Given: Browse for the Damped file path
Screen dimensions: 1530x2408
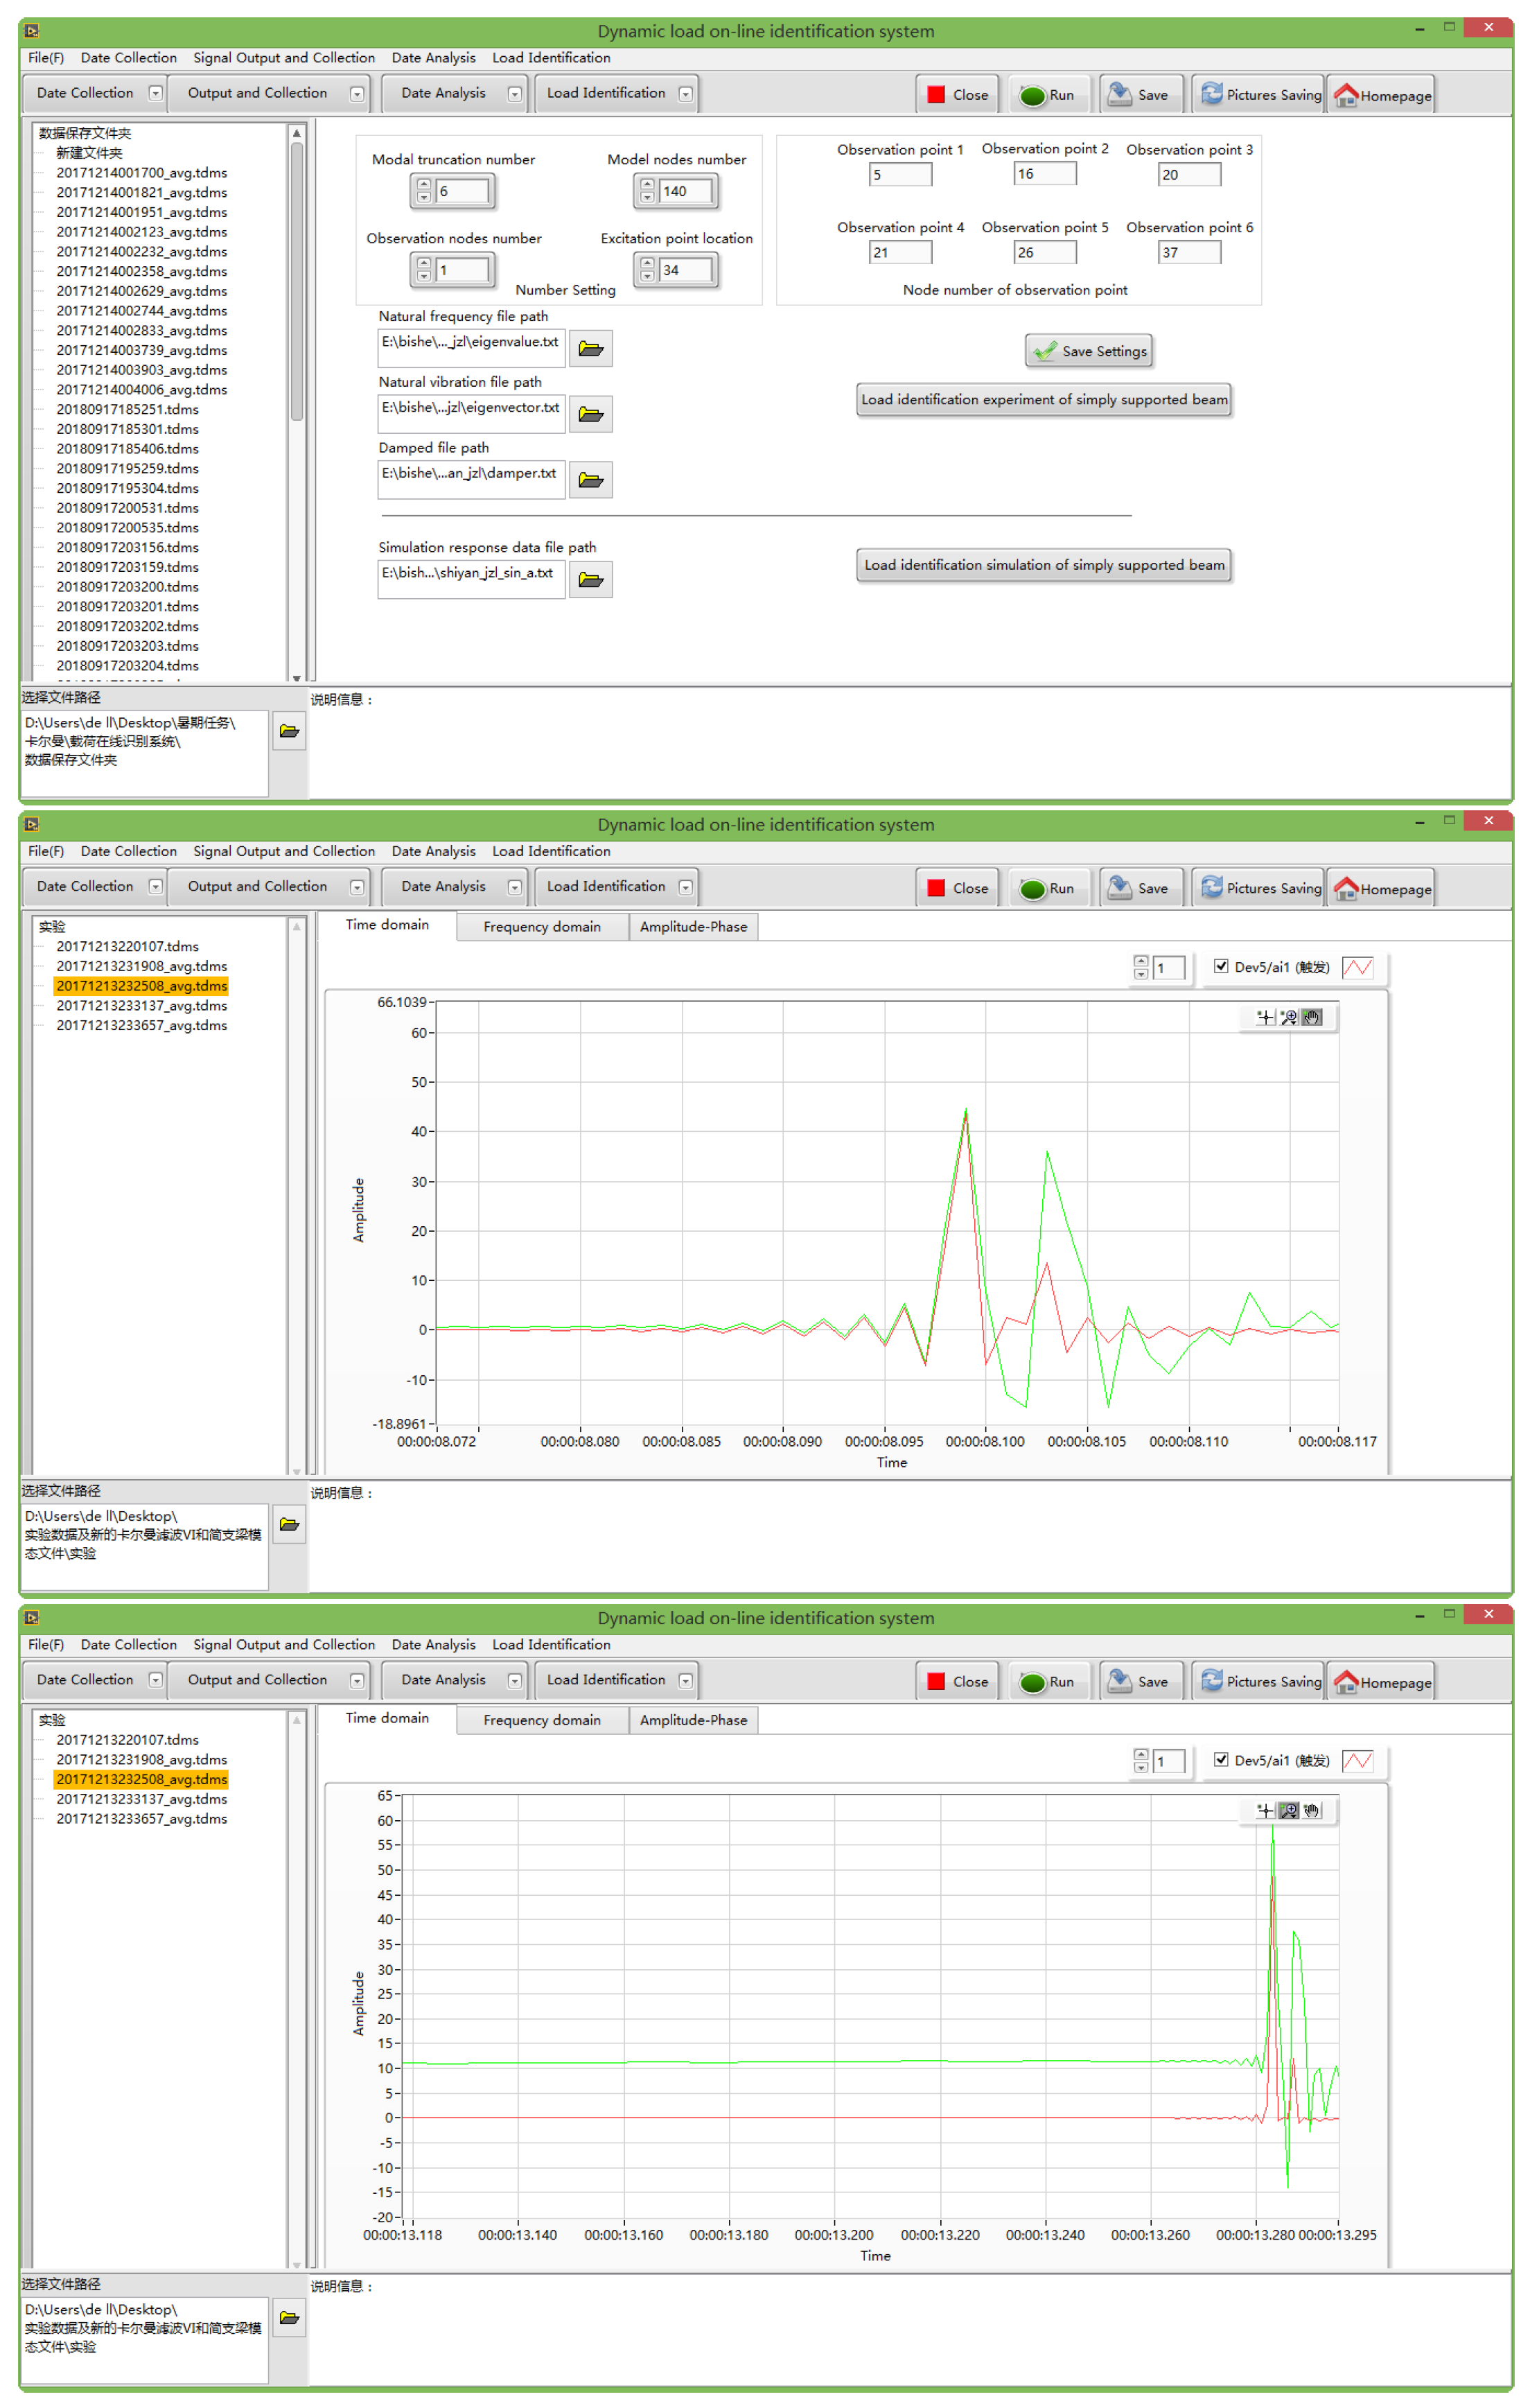Looking at the screenshot, I should (591, 481).
